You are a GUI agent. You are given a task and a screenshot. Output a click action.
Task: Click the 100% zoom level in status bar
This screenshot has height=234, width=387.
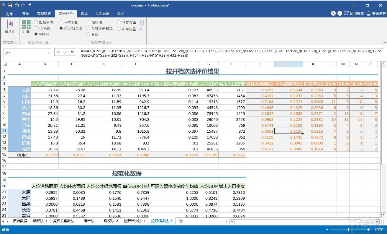pos(379,230)
